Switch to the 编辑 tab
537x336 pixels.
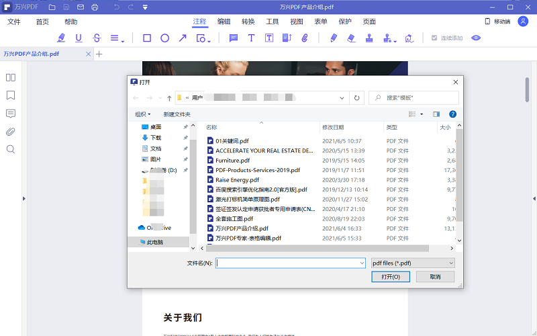[x=224, y=22]
